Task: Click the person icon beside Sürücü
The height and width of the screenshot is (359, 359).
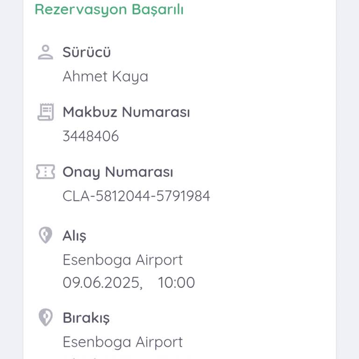Action: pyautogui.click(x=45, y=52)
